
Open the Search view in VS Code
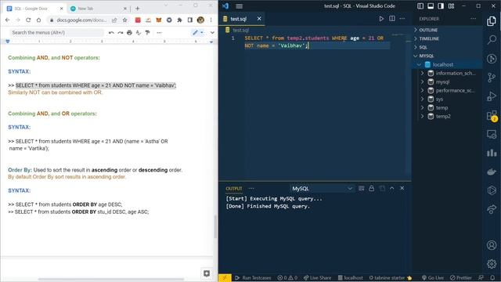(492, 40)
